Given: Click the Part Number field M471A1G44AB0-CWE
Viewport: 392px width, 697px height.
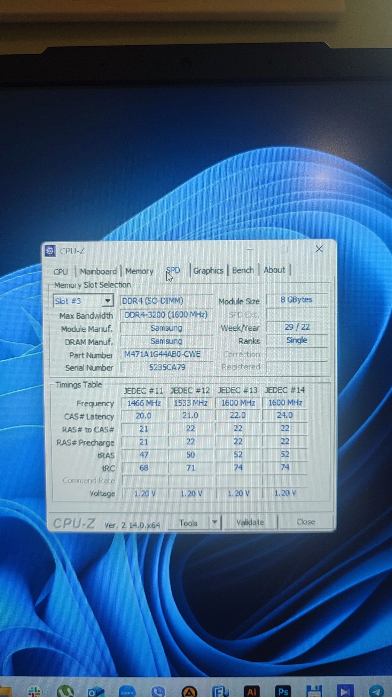Looking at the screenshot, I should point(166,354).
